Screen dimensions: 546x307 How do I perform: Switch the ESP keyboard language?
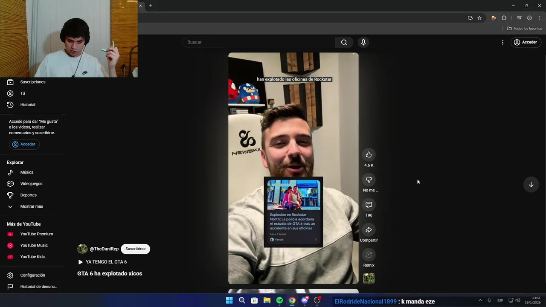pyautogui.click(x=500, y=301)
